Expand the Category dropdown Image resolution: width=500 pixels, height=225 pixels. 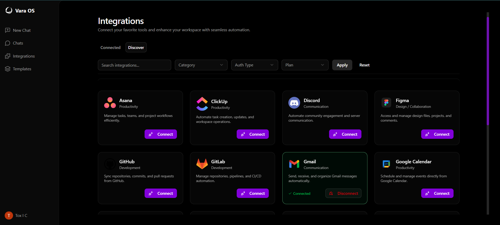click(201, 65)
